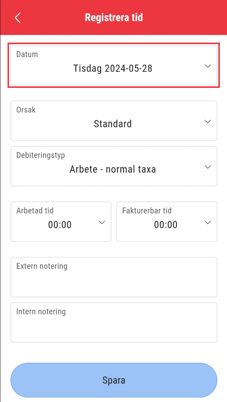Image resolution: width=227 pixels, height=402 pixels.
Task: Click the Arbetad tid chevron arrow
Action: click(x=102, y=222)
